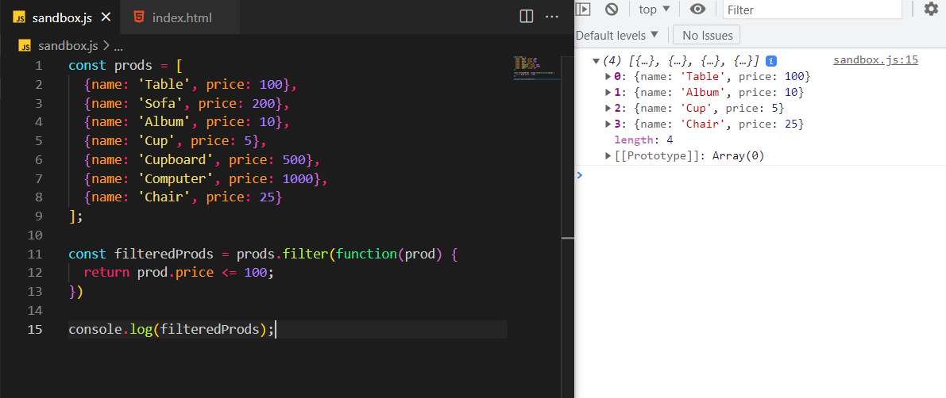Click the price value 200 on line 3
The height and width of the screenshot is (398, 946).
pyautogui.click(x=264, y=103)
